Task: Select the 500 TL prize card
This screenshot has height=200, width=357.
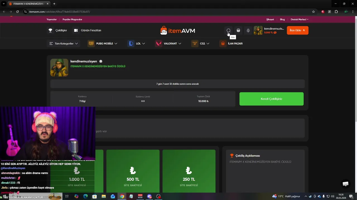Action: click(x=133, y=171)
